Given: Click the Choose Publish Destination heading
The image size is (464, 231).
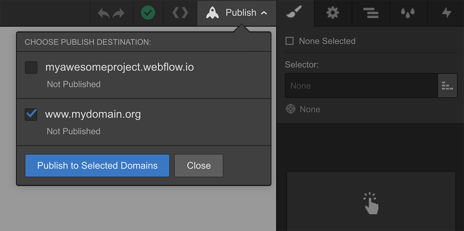Looking at the screenshot, I should (x=88, y=42).
